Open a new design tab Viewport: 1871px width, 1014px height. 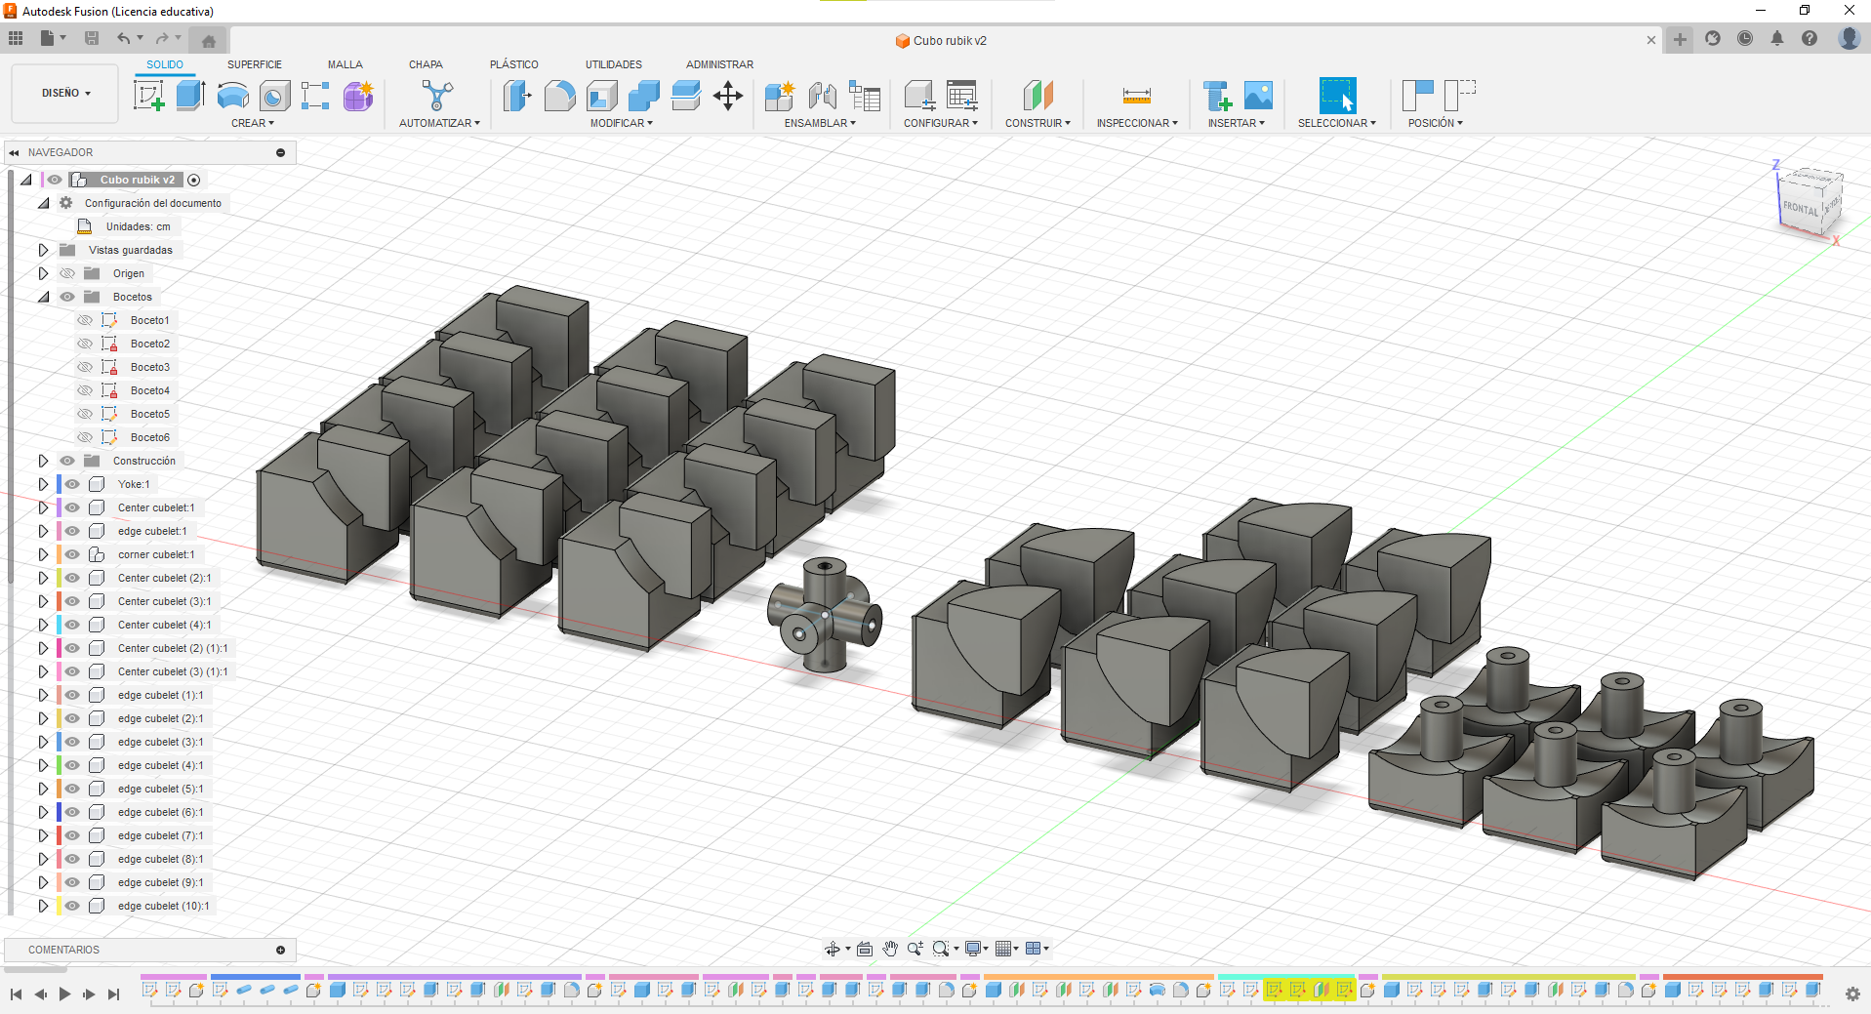coord(1680,39)
